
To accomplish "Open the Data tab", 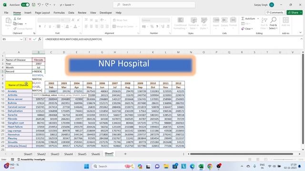I will (71, 13).
